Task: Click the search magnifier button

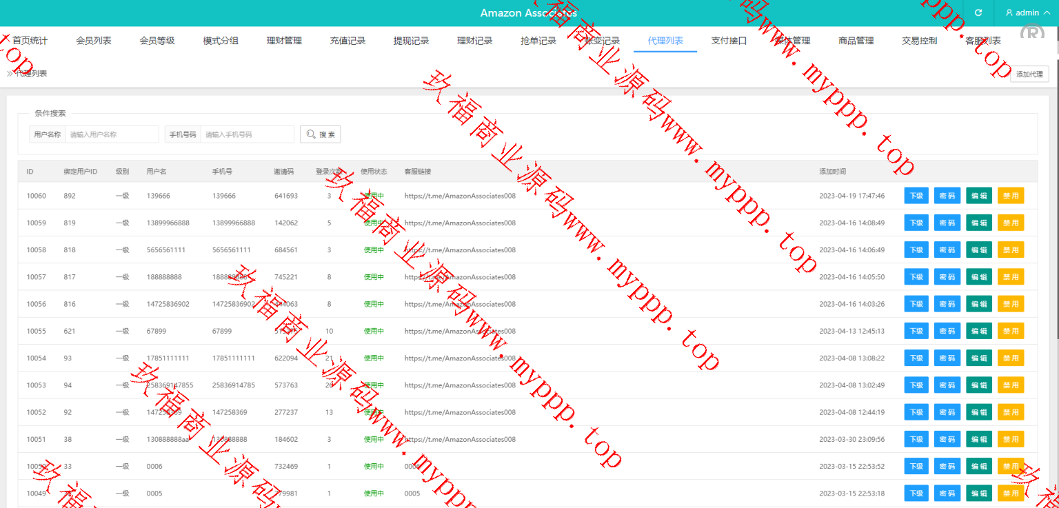Action: click(x=320, y=134)
